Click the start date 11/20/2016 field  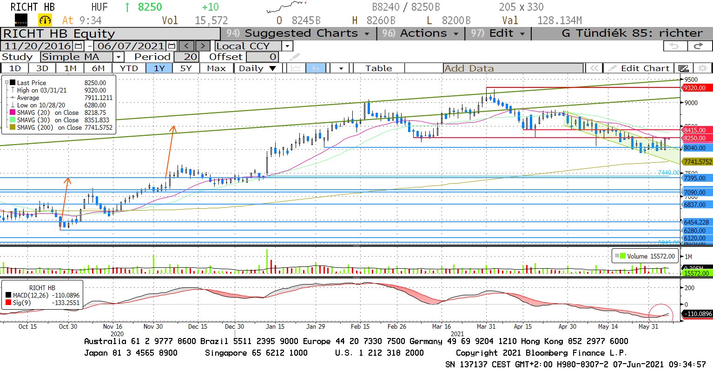38,46
